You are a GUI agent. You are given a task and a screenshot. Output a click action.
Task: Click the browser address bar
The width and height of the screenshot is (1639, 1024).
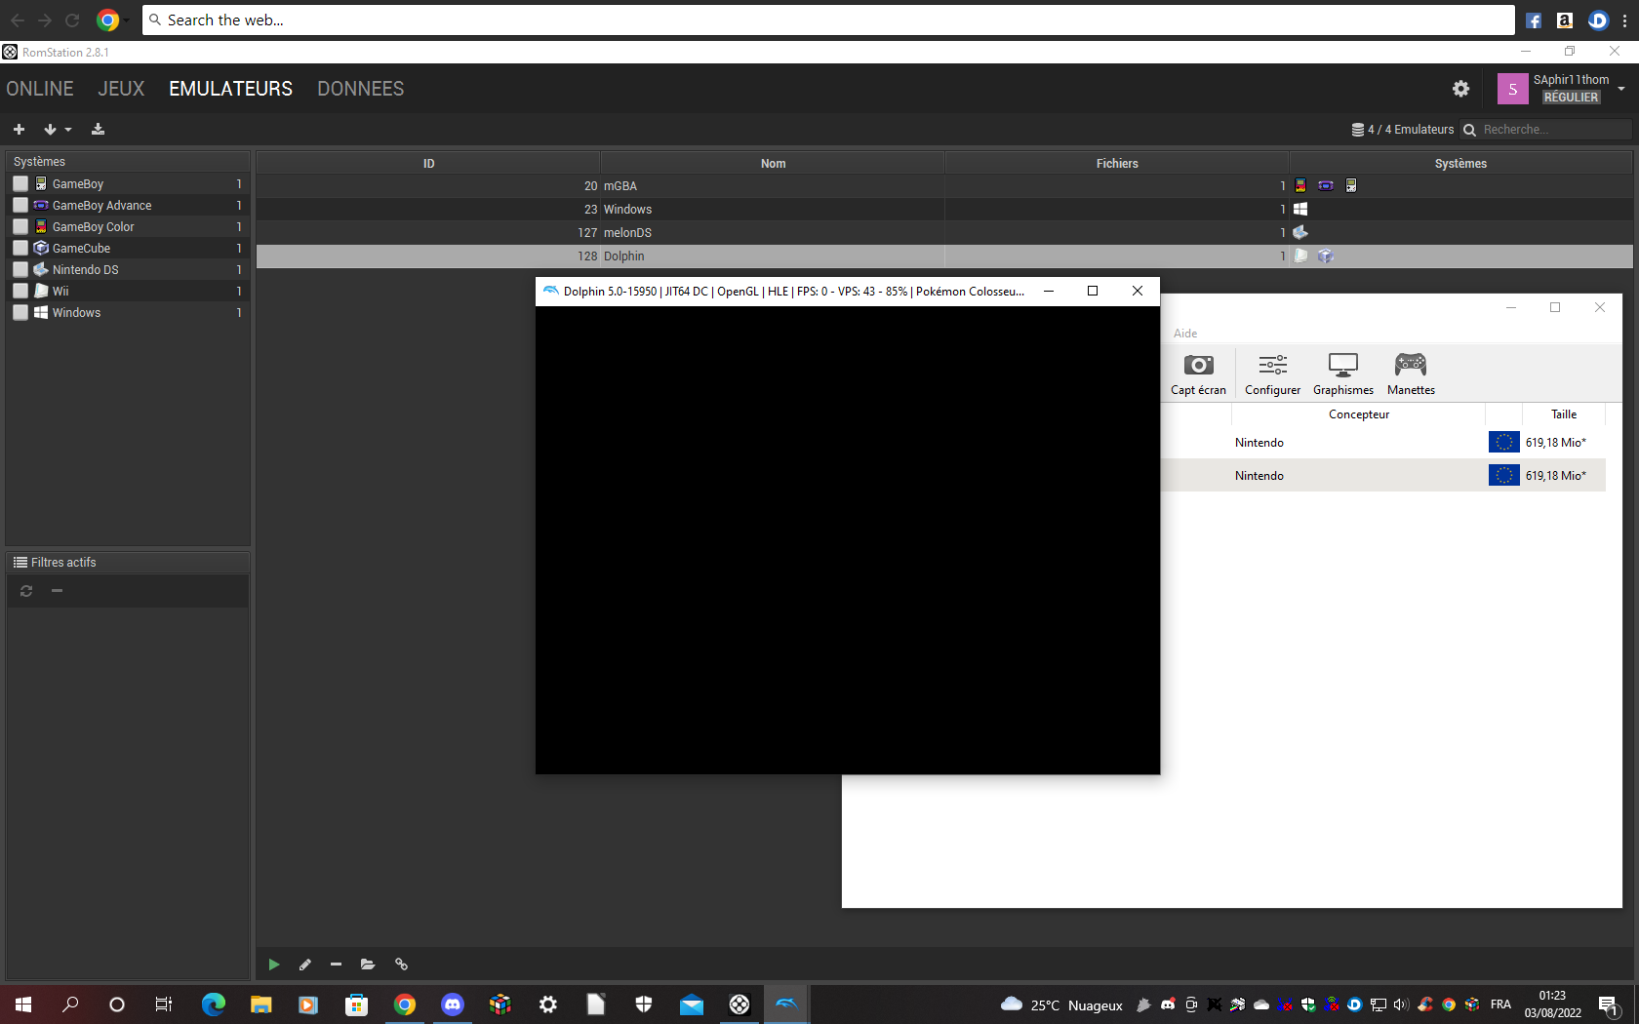point(827,20)
